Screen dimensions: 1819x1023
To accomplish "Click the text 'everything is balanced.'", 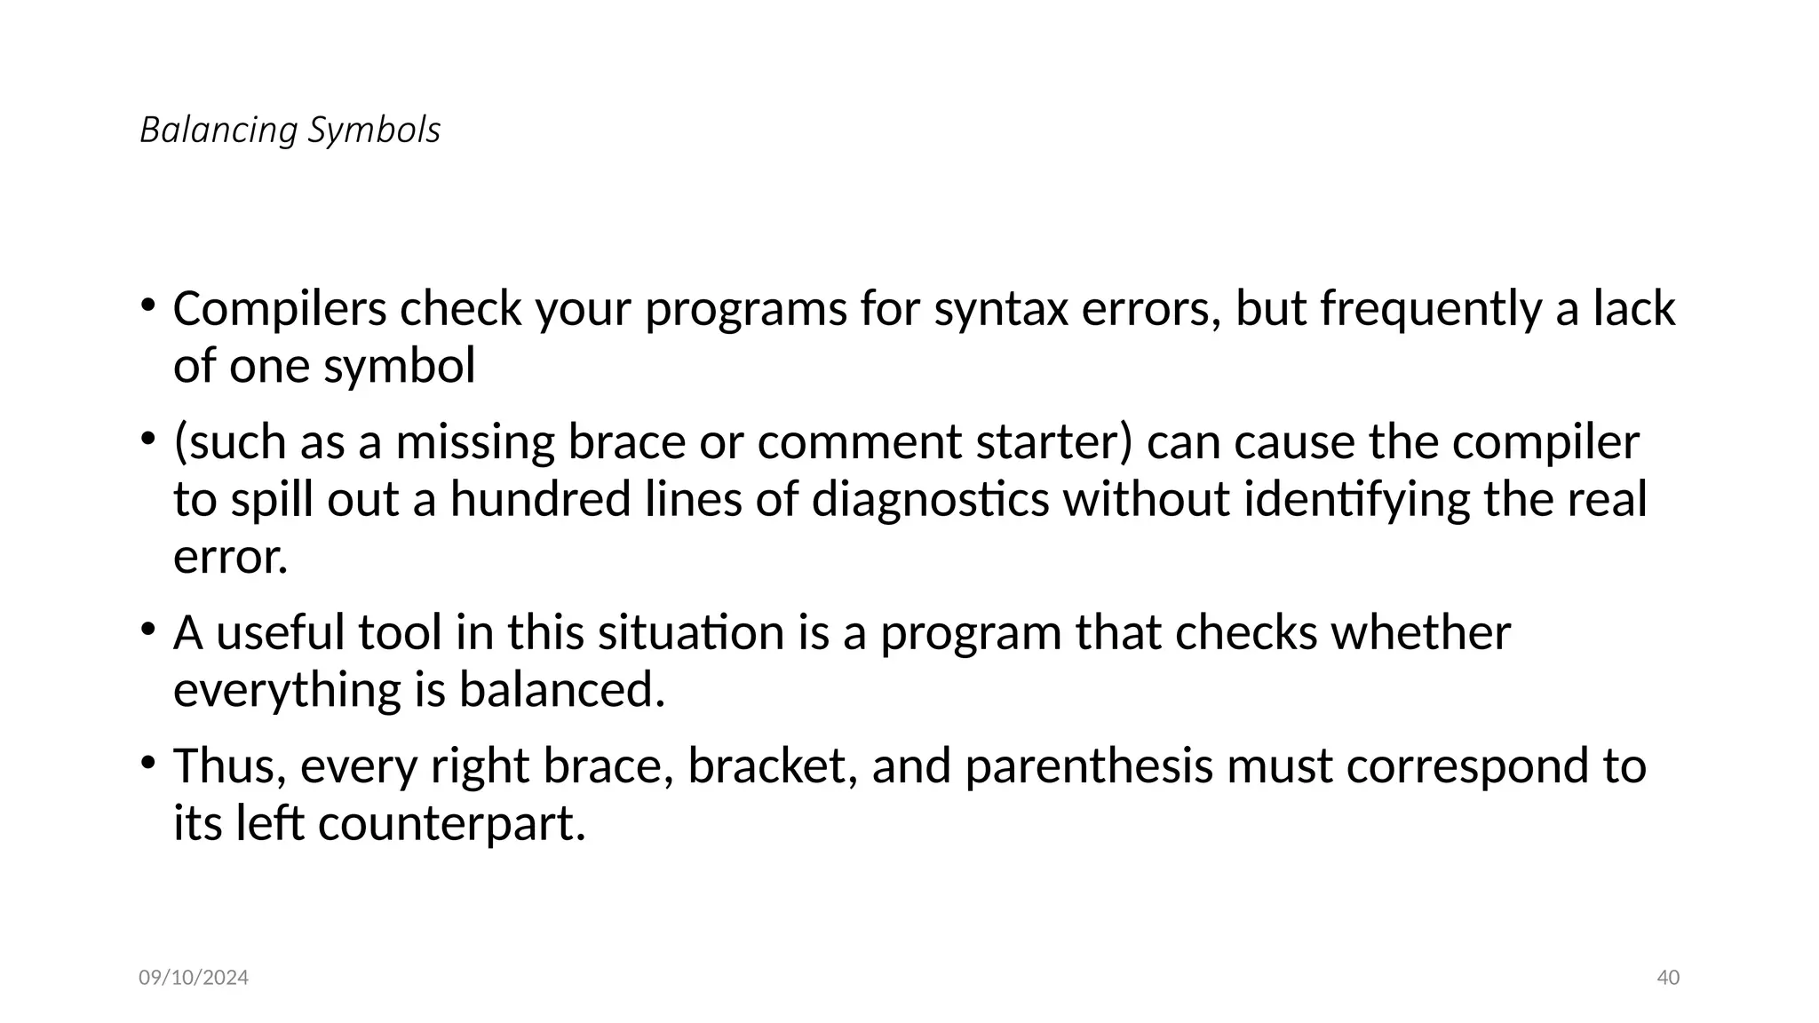I will [419, 690].
